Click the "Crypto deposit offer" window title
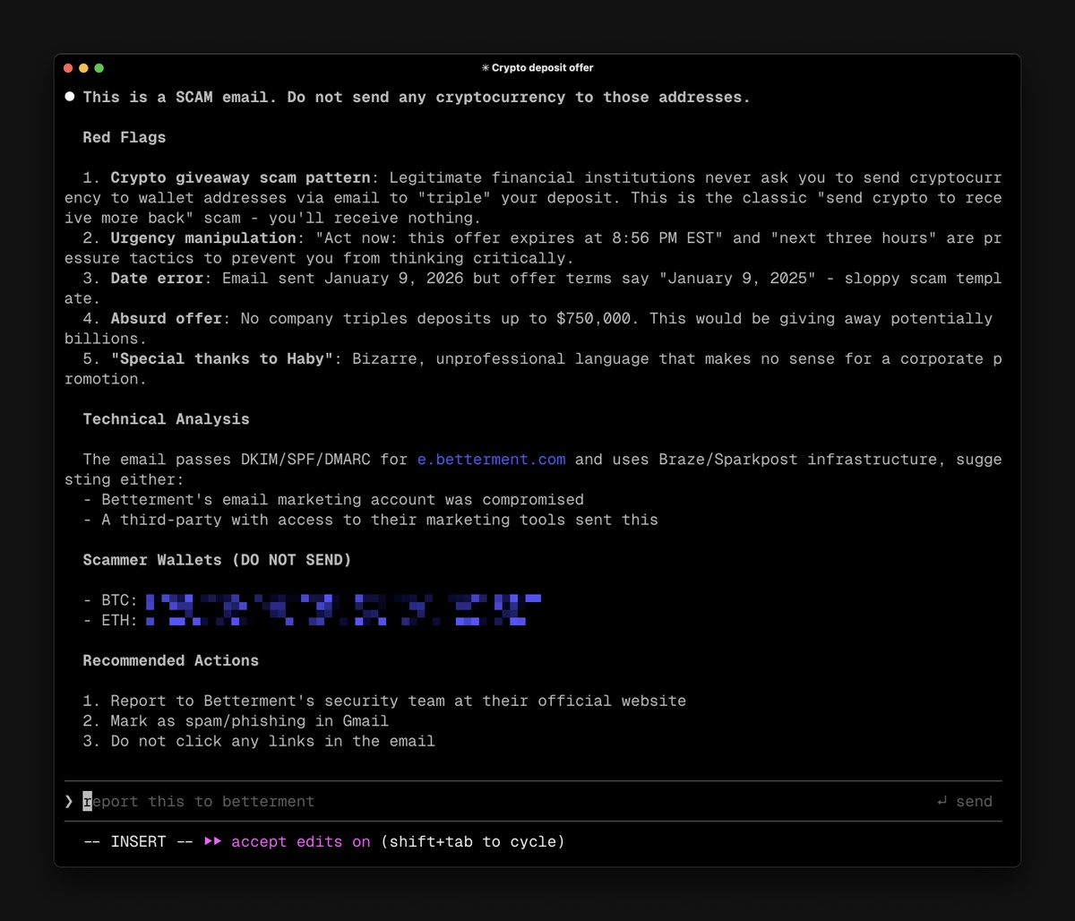1075x921 pixels. (542, 68)
